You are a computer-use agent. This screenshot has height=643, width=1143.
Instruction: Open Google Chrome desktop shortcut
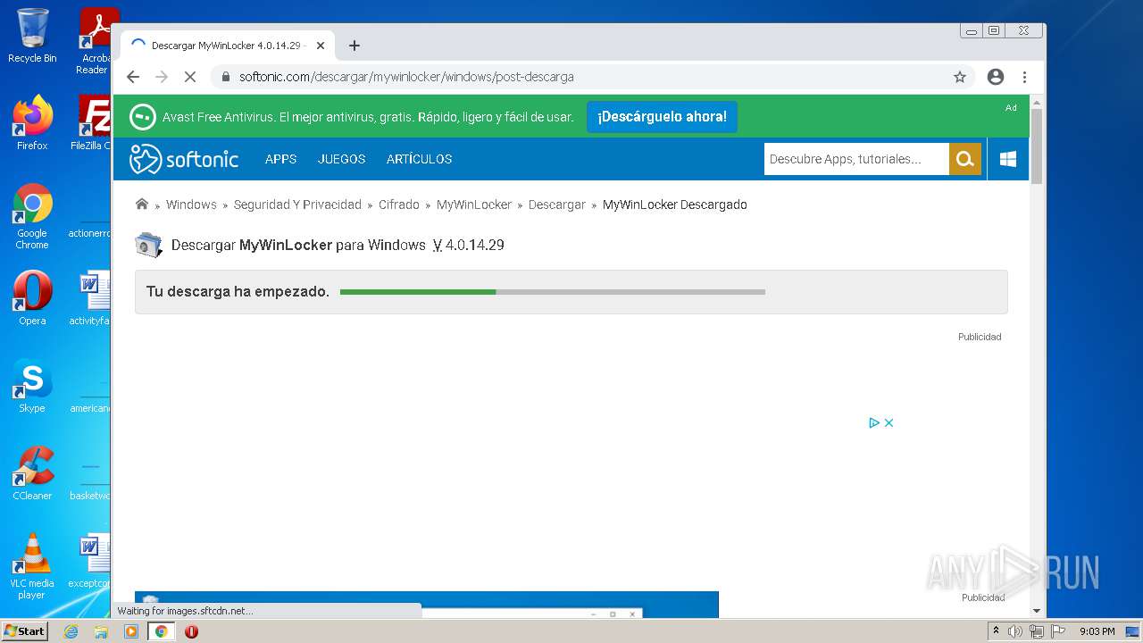(32, 216)
